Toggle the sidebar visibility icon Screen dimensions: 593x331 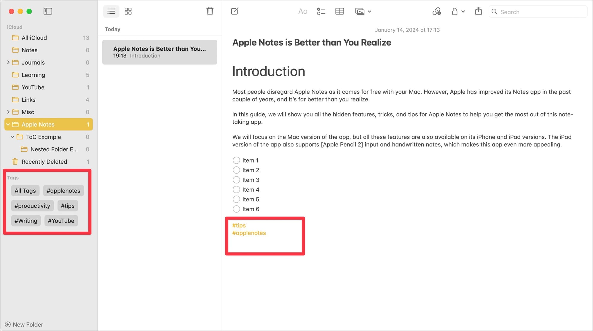click(x=48, y=11)
